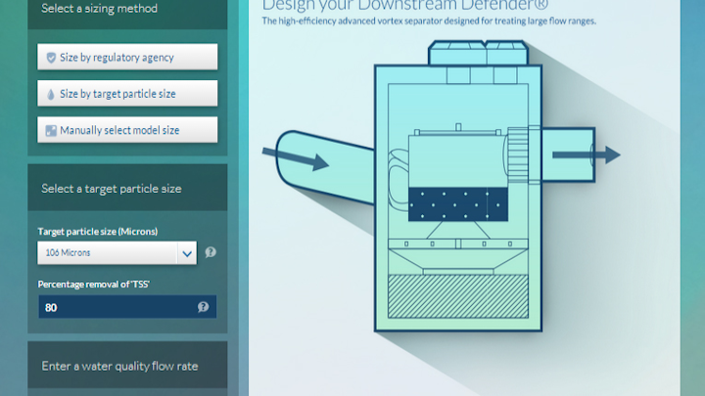Click 'Design your Downstream Defender' title
This screenshot has width=705, height=396.
click(405, 6)
